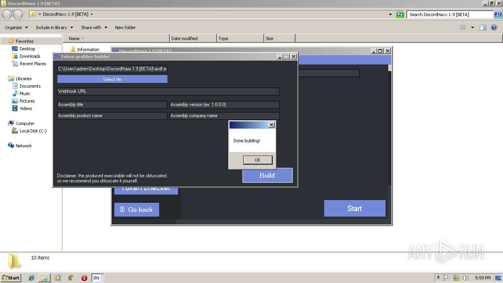The width and height of the screenshot is (503, 283).
Task: Click the Build button
Action: [x=267, y=175]
